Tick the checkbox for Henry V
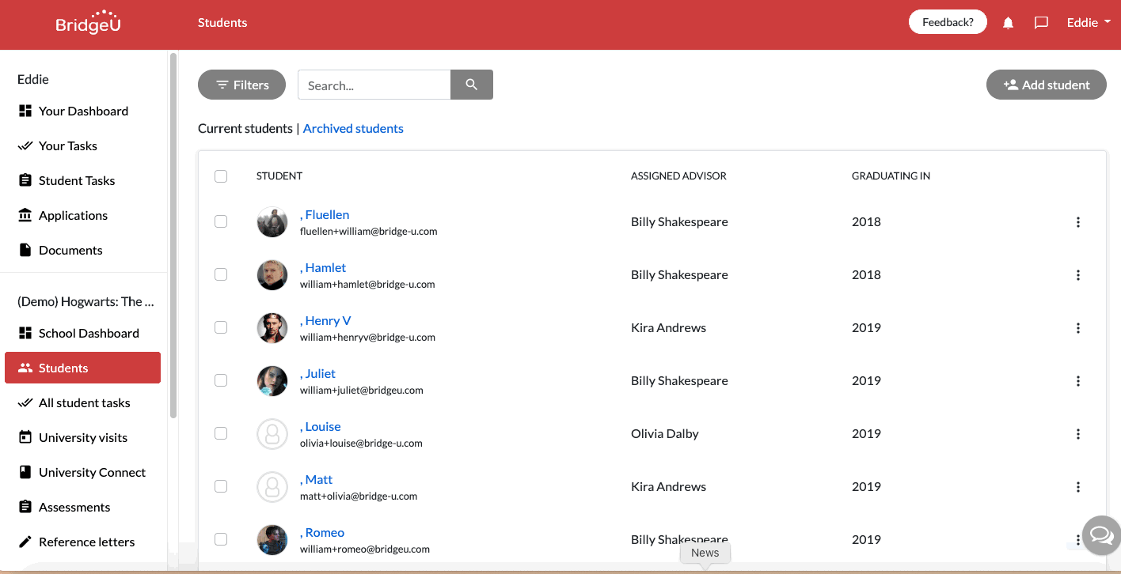This screenshot has width=1121, height=574. pos(221,327)
